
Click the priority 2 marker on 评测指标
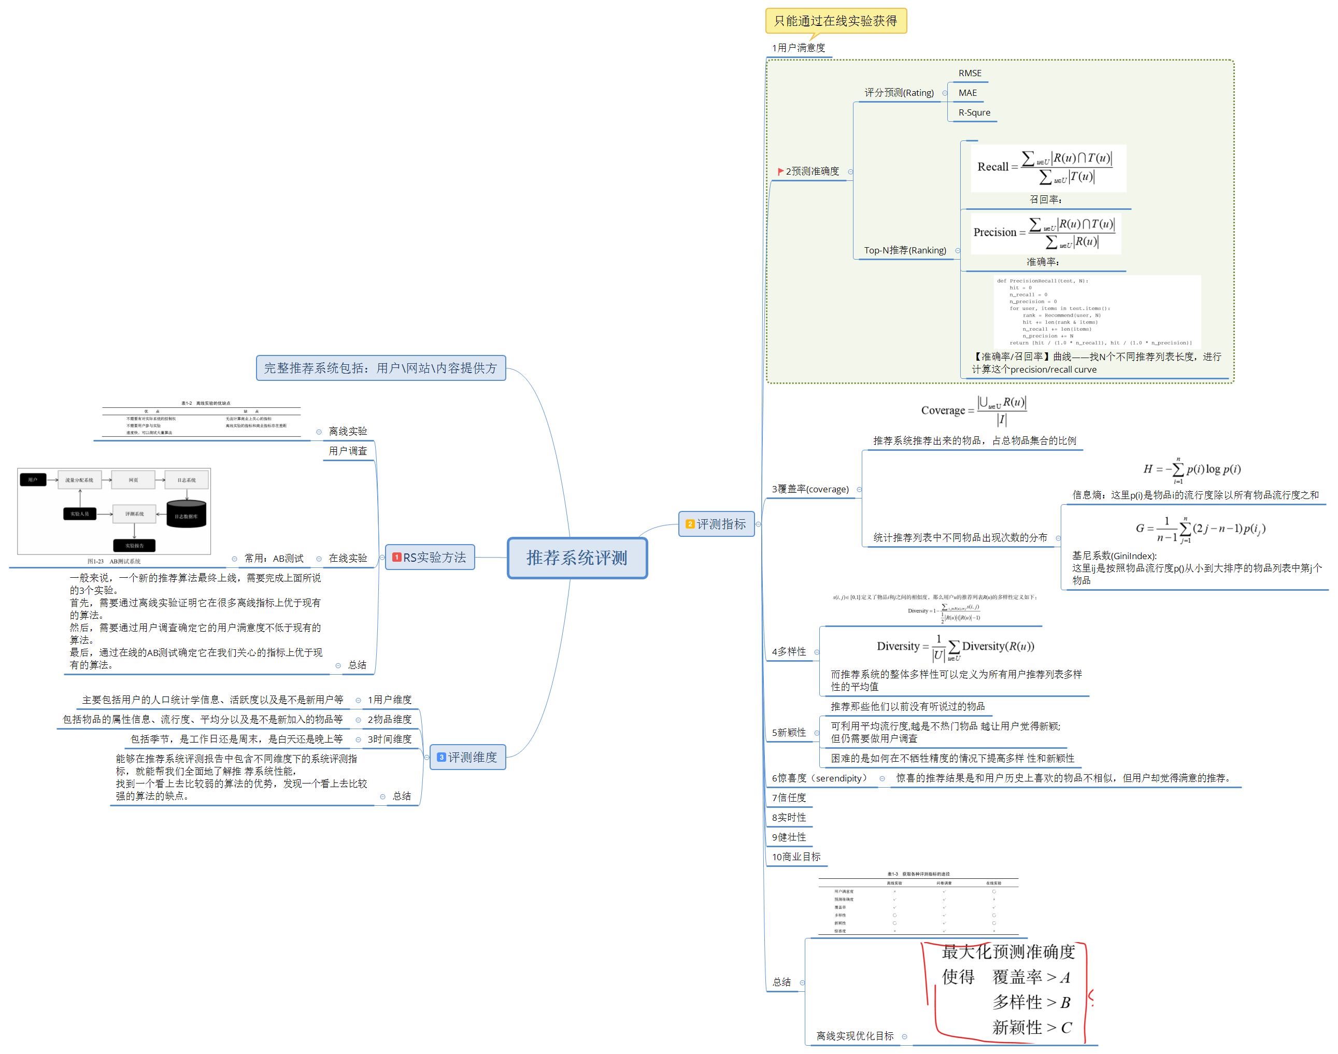coord(690,524)
